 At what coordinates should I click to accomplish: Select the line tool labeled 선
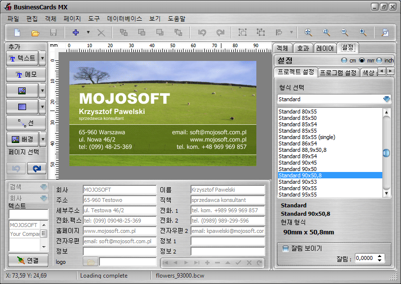[26, 123]
